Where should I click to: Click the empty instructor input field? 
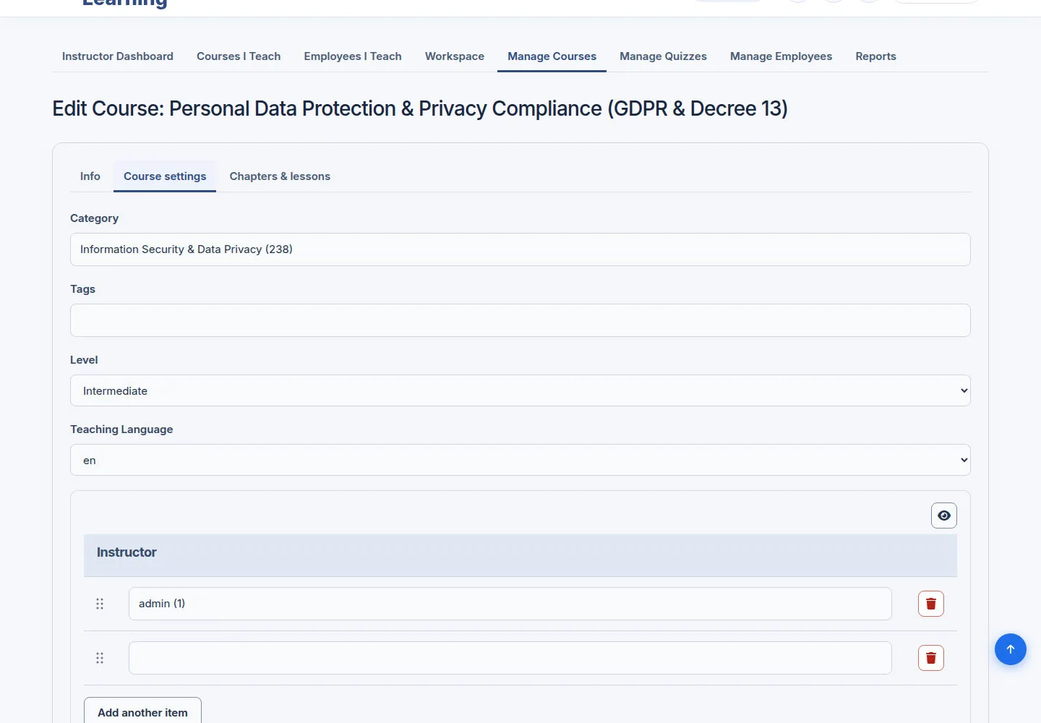(x=510, y=658)
